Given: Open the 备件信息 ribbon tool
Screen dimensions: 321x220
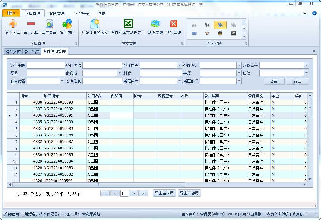Looking at the screenshot, I should coord(67,27).
